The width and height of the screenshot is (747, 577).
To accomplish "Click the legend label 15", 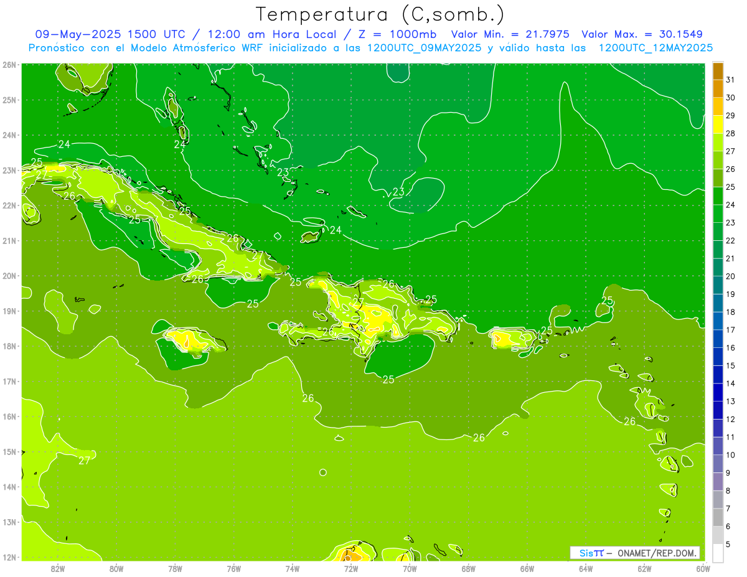I will 731,365.
